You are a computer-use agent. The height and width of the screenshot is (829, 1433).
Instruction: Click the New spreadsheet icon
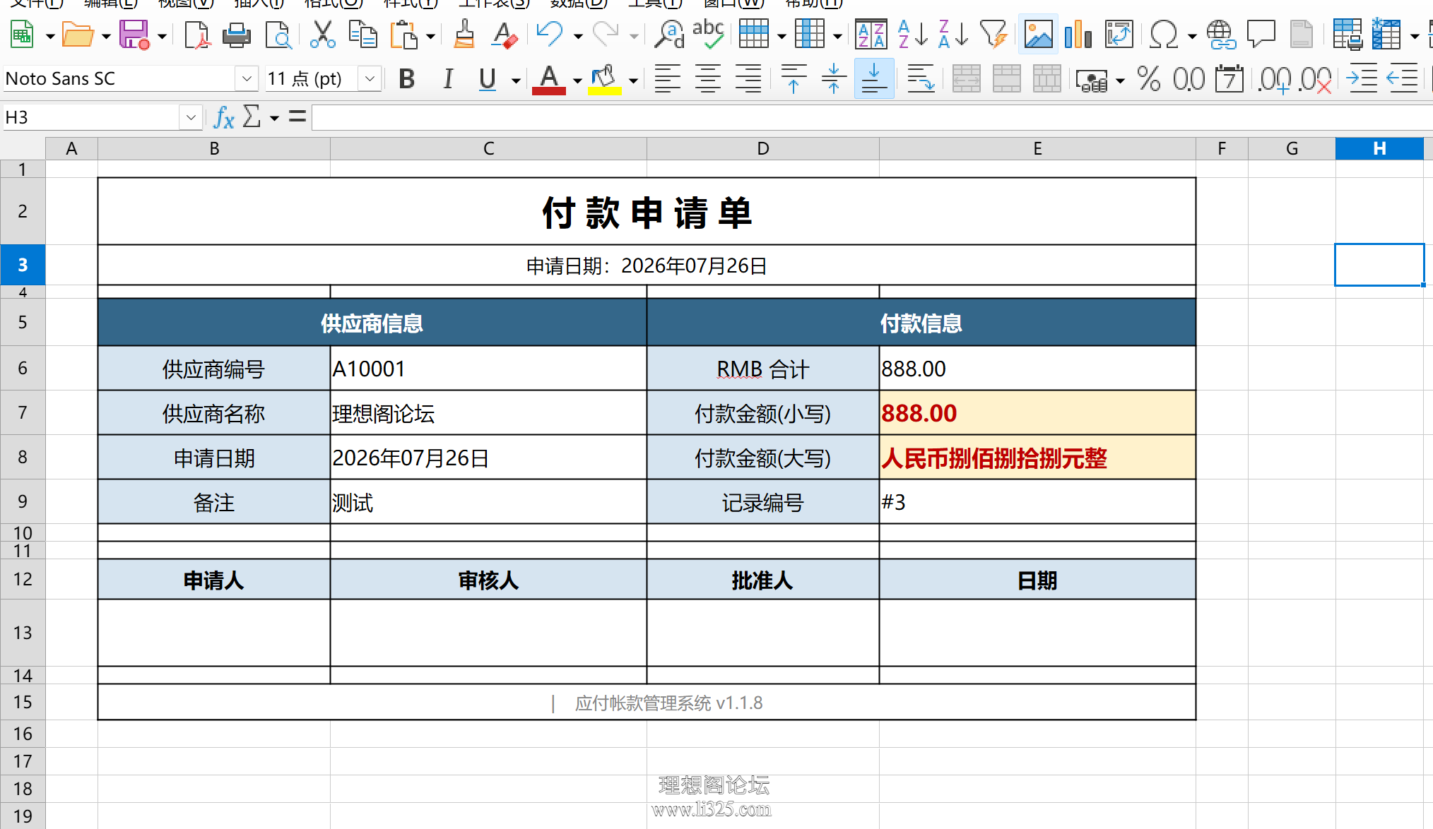pyautogui.click(x=23, y=34)
